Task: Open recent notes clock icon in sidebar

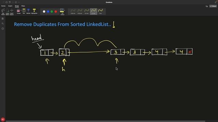Action: [3, 28]
